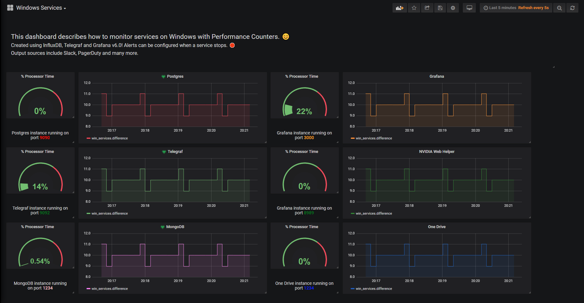This screenshot has height=303, width=584.
Task: Zoom out time range with magnifier icon
Action: click(559, 8)
